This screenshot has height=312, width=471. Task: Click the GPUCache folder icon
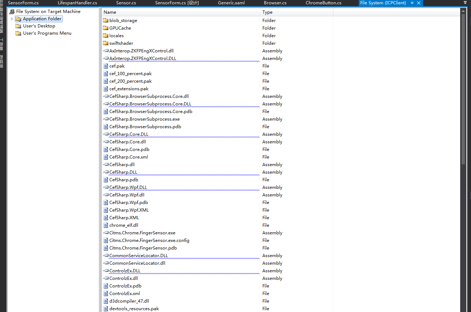pyautogui.click(x=105, y=28)
